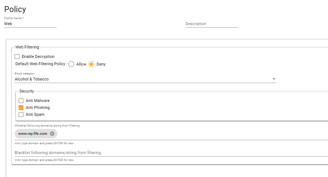The width and height of the screenshot is (328, 177).
Task: Click the Profile Name field containing Web
Action: pyautogui.click(x=30, y=24)
